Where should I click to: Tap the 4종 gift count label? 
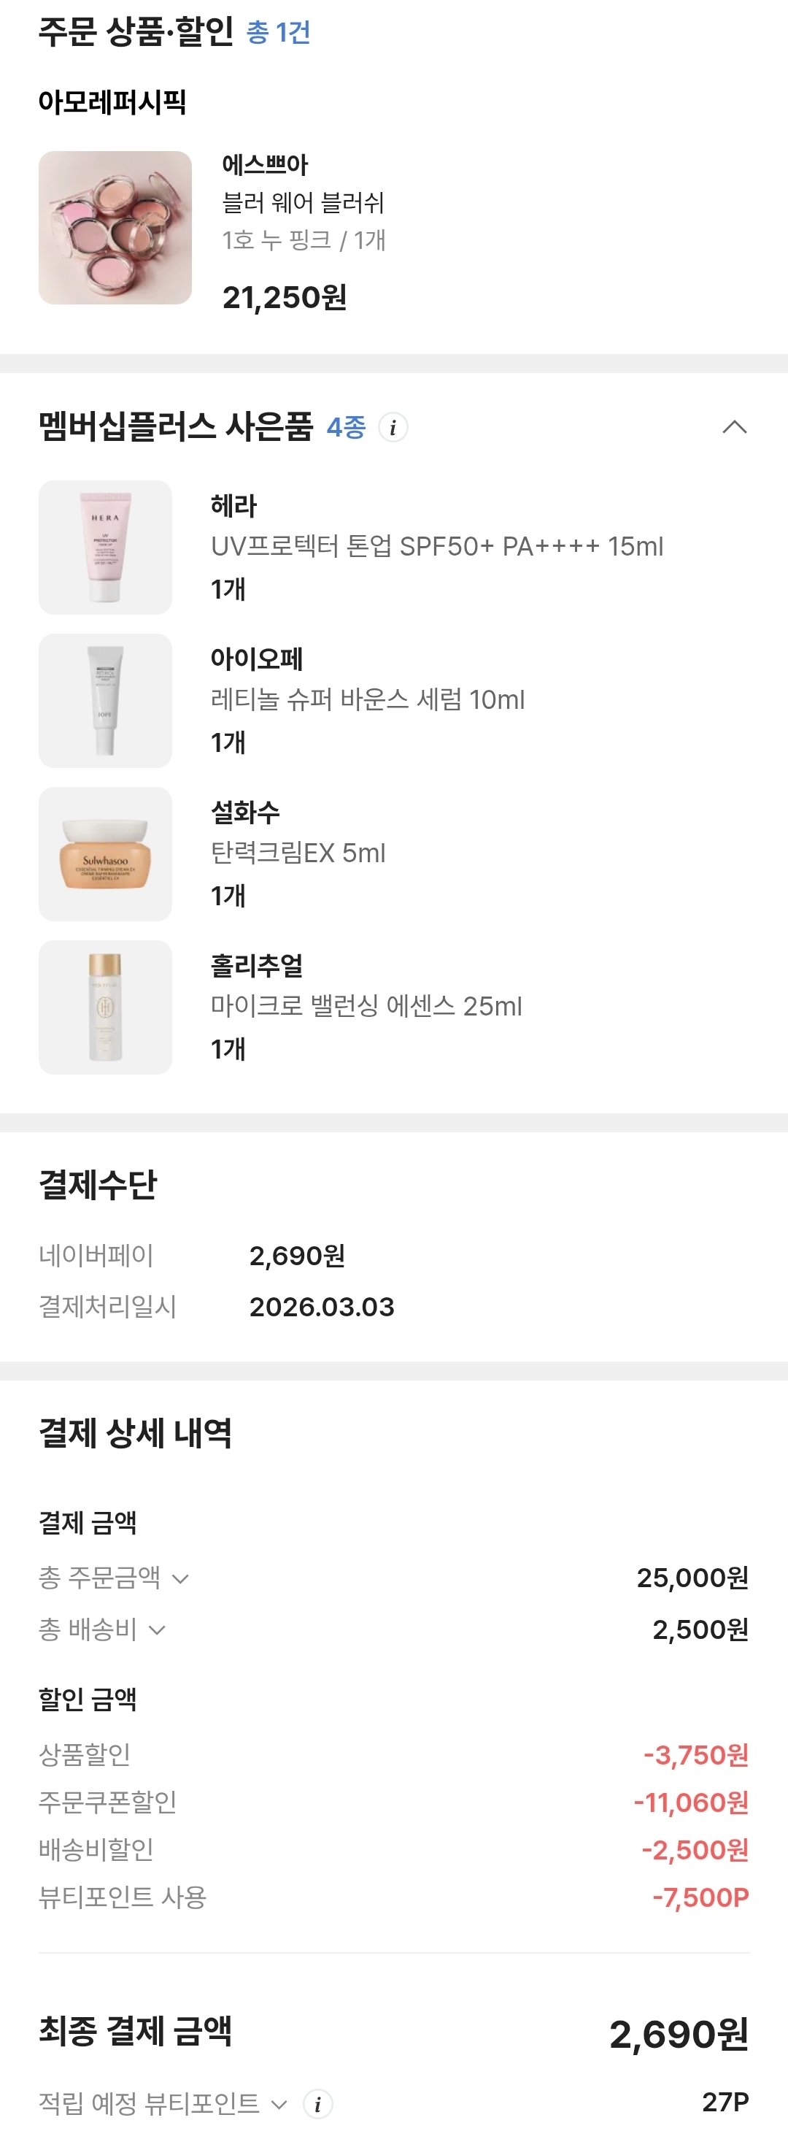tap(346, 427)
